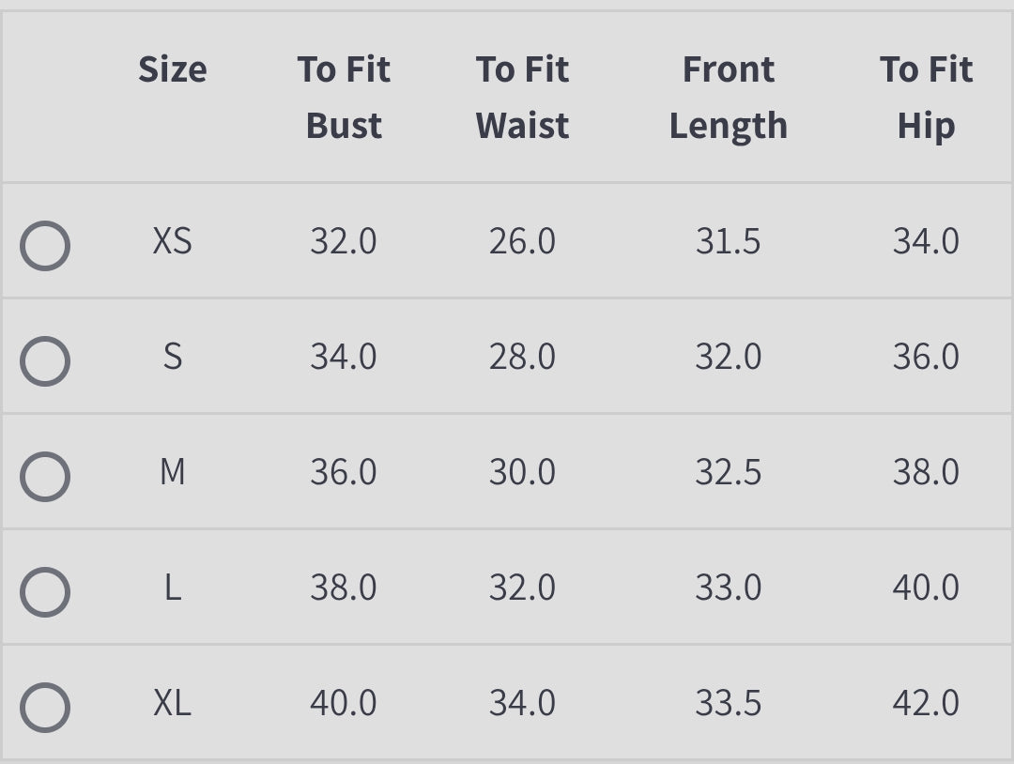Click the To Fit Bust header
Screen dimensions: 1014x764
[x=344, y=98]
